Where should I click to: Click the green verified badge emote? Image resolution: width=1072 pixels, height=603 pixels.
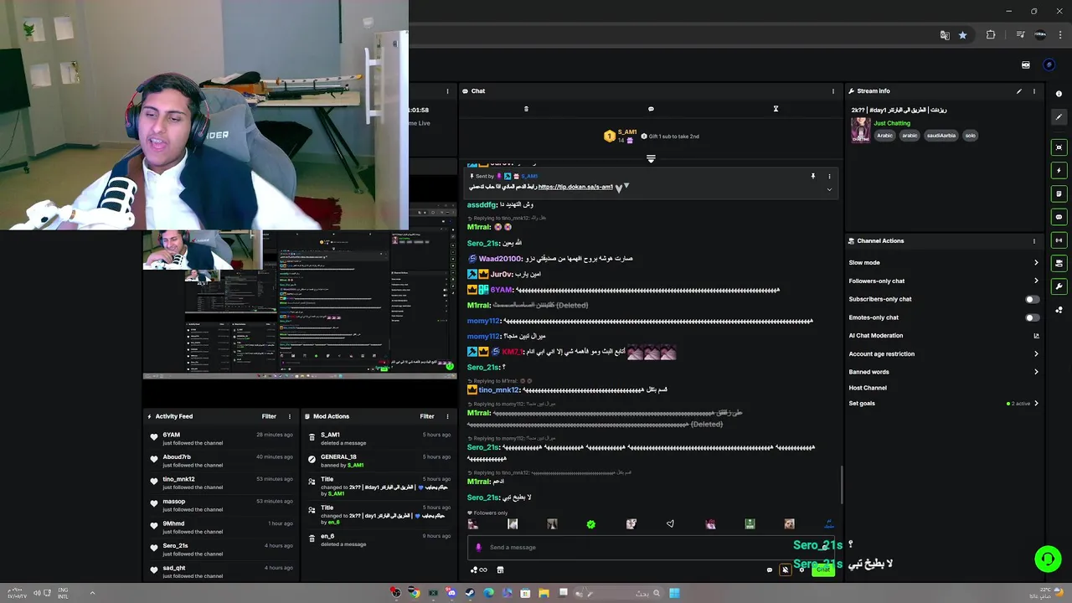coord(591,524)
